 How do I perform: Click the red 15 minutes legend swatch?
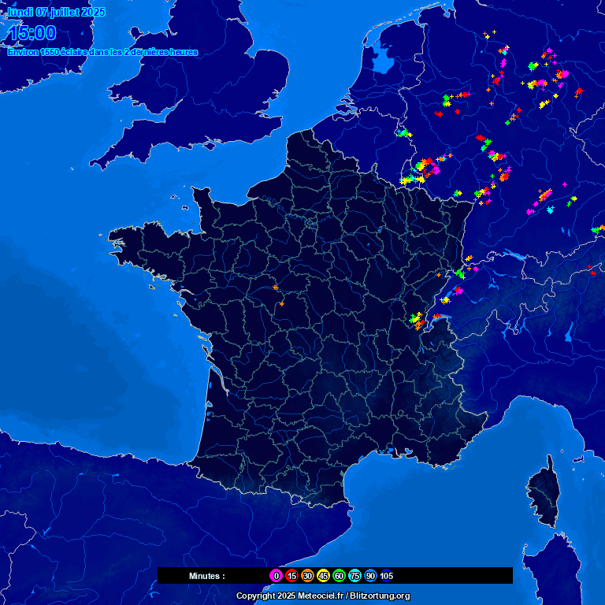point(291,576)
